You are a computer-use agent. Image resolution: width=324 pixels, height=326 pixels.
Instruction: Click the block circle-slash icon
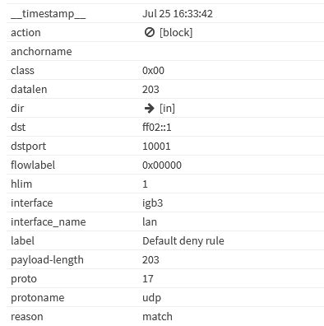click(150, 32)
